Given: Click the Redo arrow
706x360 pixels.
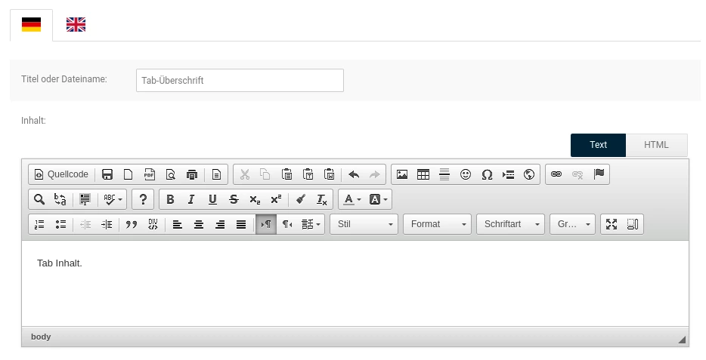Looking at the screenshot, I should pyautogui.click(x=375, y=174).
